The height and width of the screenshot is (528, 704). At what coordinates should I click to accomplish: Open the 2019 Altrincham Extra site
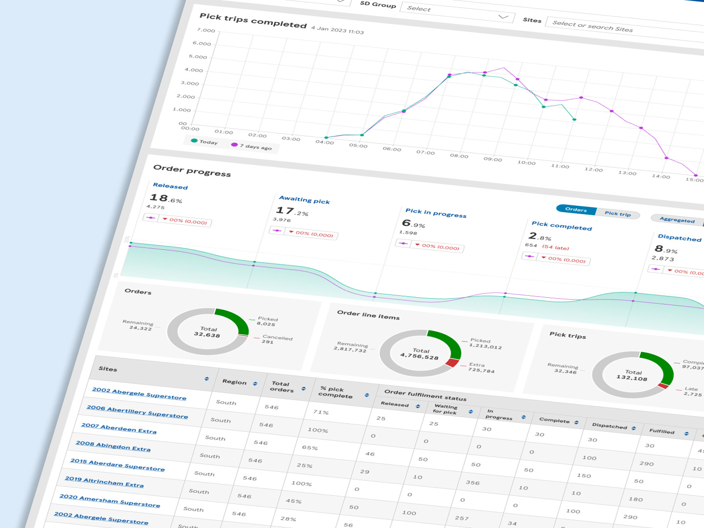tap(104, 482)
